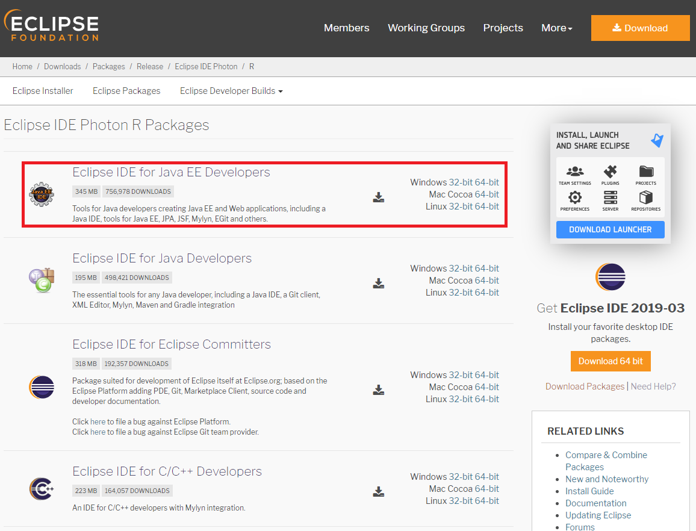Download Java EE Windows 32-bit

tap(461, 182)
